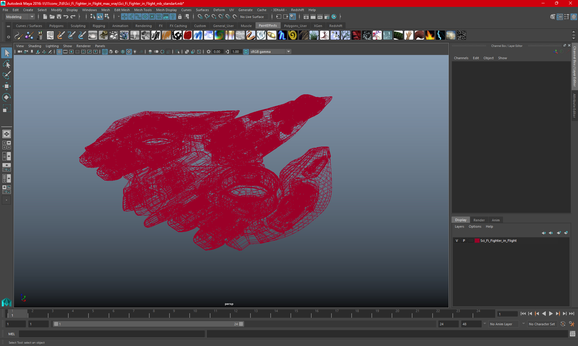
Task: Toggle color management ON button
Action: click(246, 52)
